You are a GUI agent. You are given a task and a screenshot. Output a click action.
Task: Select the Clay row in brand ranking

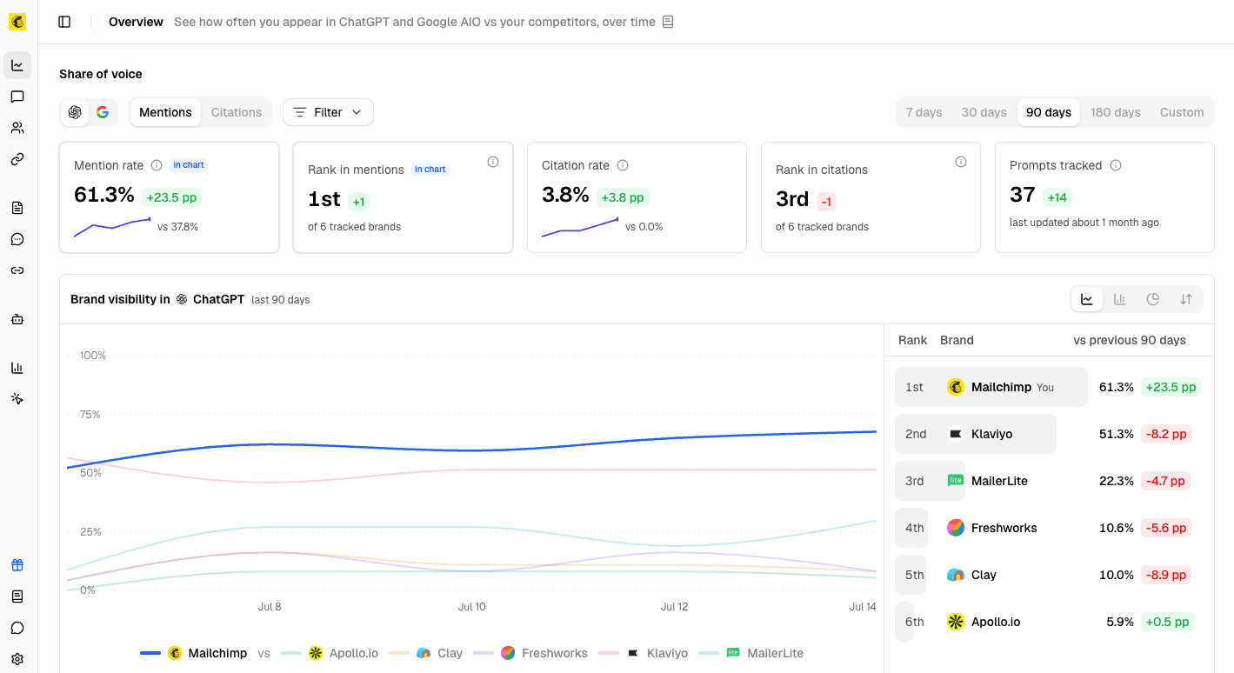tap(1049, 575)
